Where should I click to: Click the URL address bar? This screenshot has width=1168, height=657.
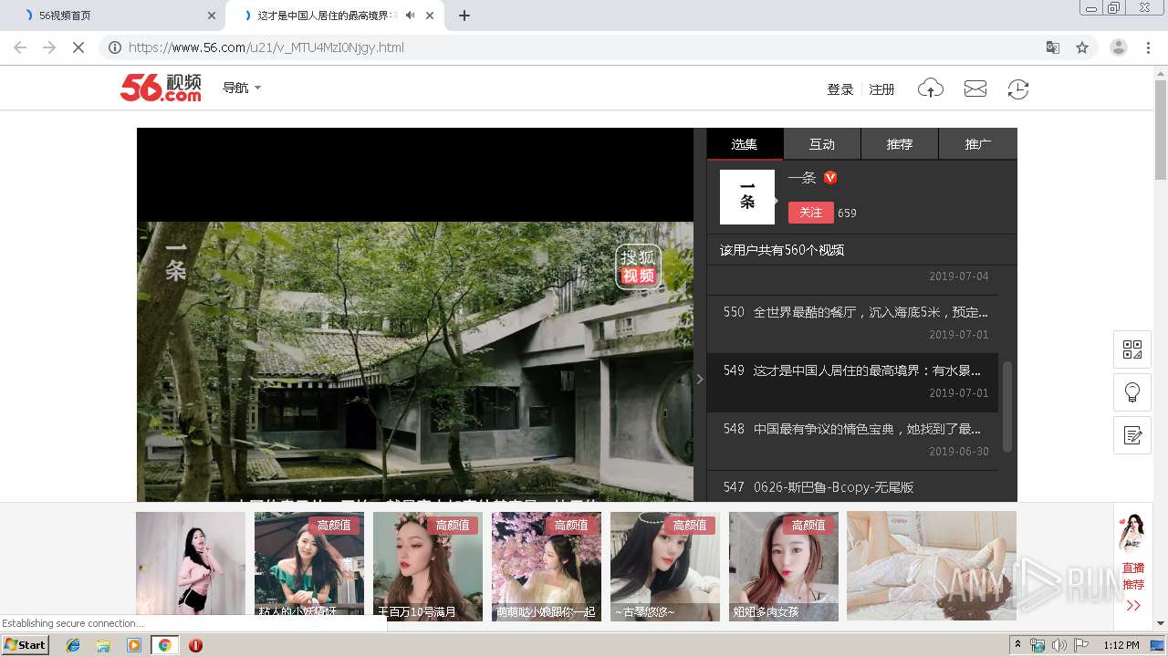tap(584, 47)
